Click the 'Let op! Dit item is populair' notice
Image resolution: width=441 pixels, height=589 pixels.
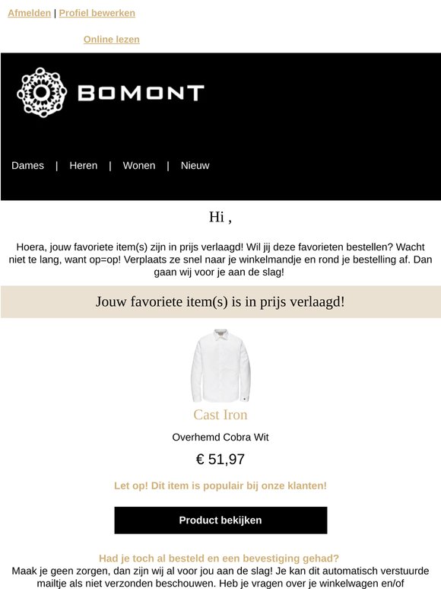coord(220,486)
